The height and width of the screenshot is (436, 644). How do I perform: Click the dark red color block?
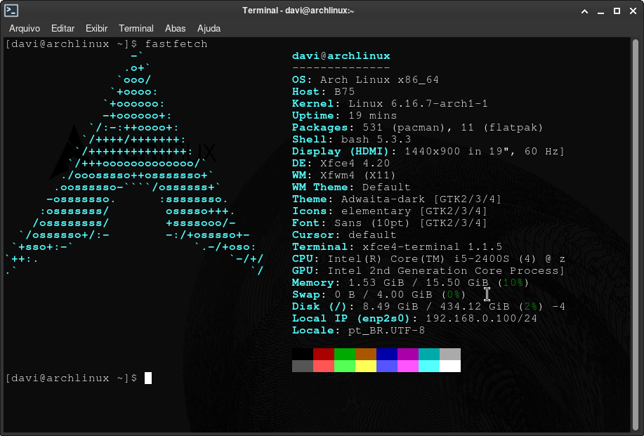(x=324, y=354)
